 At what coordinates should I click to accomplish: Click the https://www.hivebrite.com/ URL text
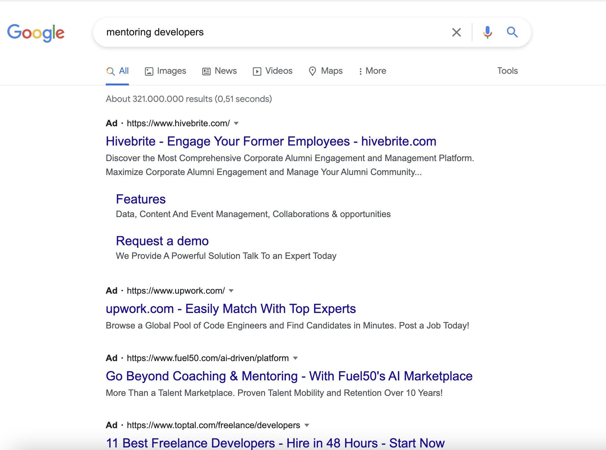click(x=178, y=123)
